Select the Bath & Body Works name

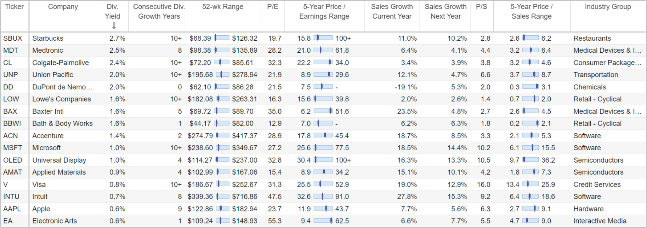[63, 123]
